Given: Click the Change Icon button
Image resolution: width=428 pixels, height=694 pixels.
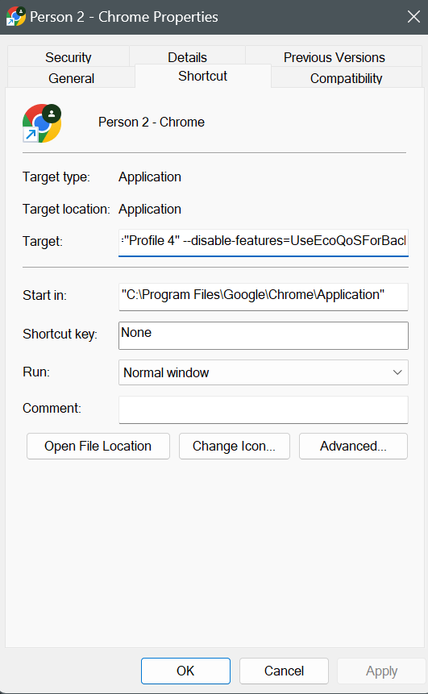Looking at the screenshot, I should click(234, 446).
